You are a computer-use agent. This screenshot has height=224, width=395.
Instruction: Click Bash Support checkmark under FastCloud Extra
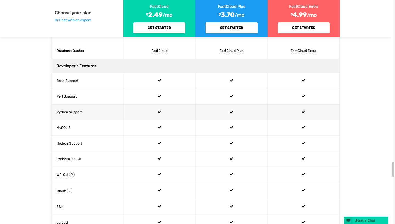[x=303, y=81]
